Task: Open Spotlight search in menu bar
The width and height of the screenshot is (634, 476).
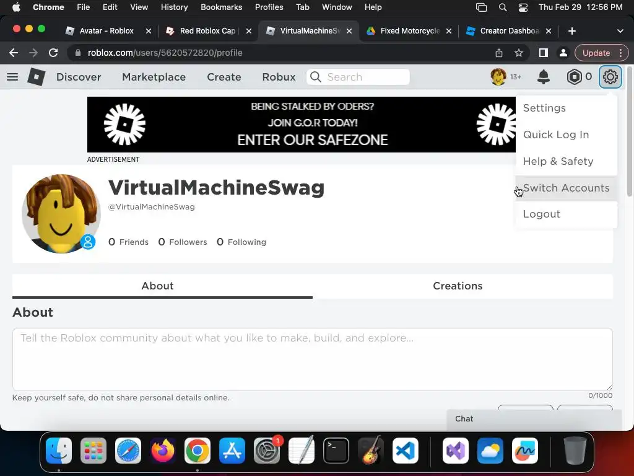Action: [503, 7]
